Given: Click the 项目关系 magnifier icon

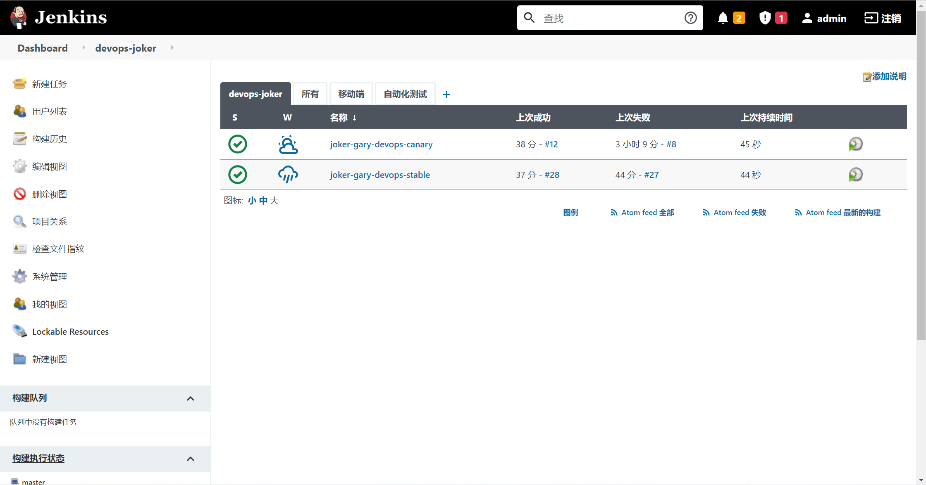Looking at the screenshot, I should tap(19, 221).
